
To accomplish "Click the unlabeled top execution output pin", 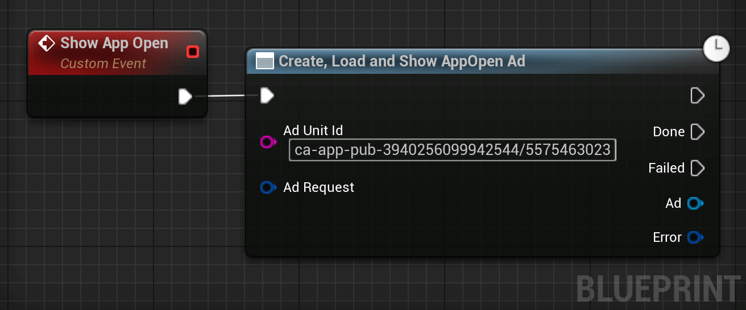I will (x=698, y=95).
